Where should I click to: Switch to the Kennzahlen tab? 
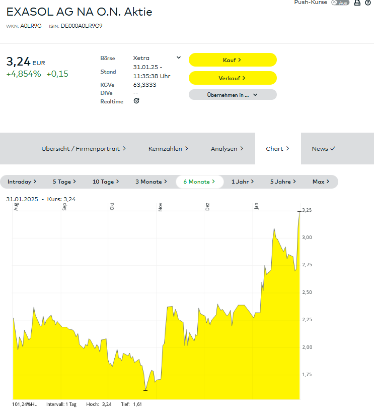click(x=168, y=149)
